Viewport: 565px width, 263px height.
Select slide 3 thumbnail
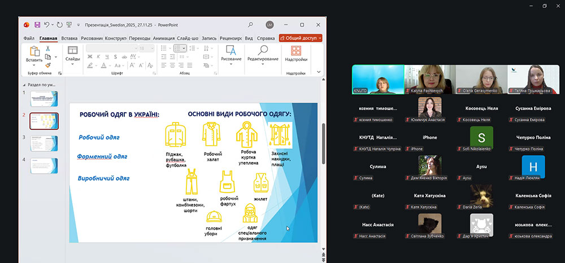point(44,143)
